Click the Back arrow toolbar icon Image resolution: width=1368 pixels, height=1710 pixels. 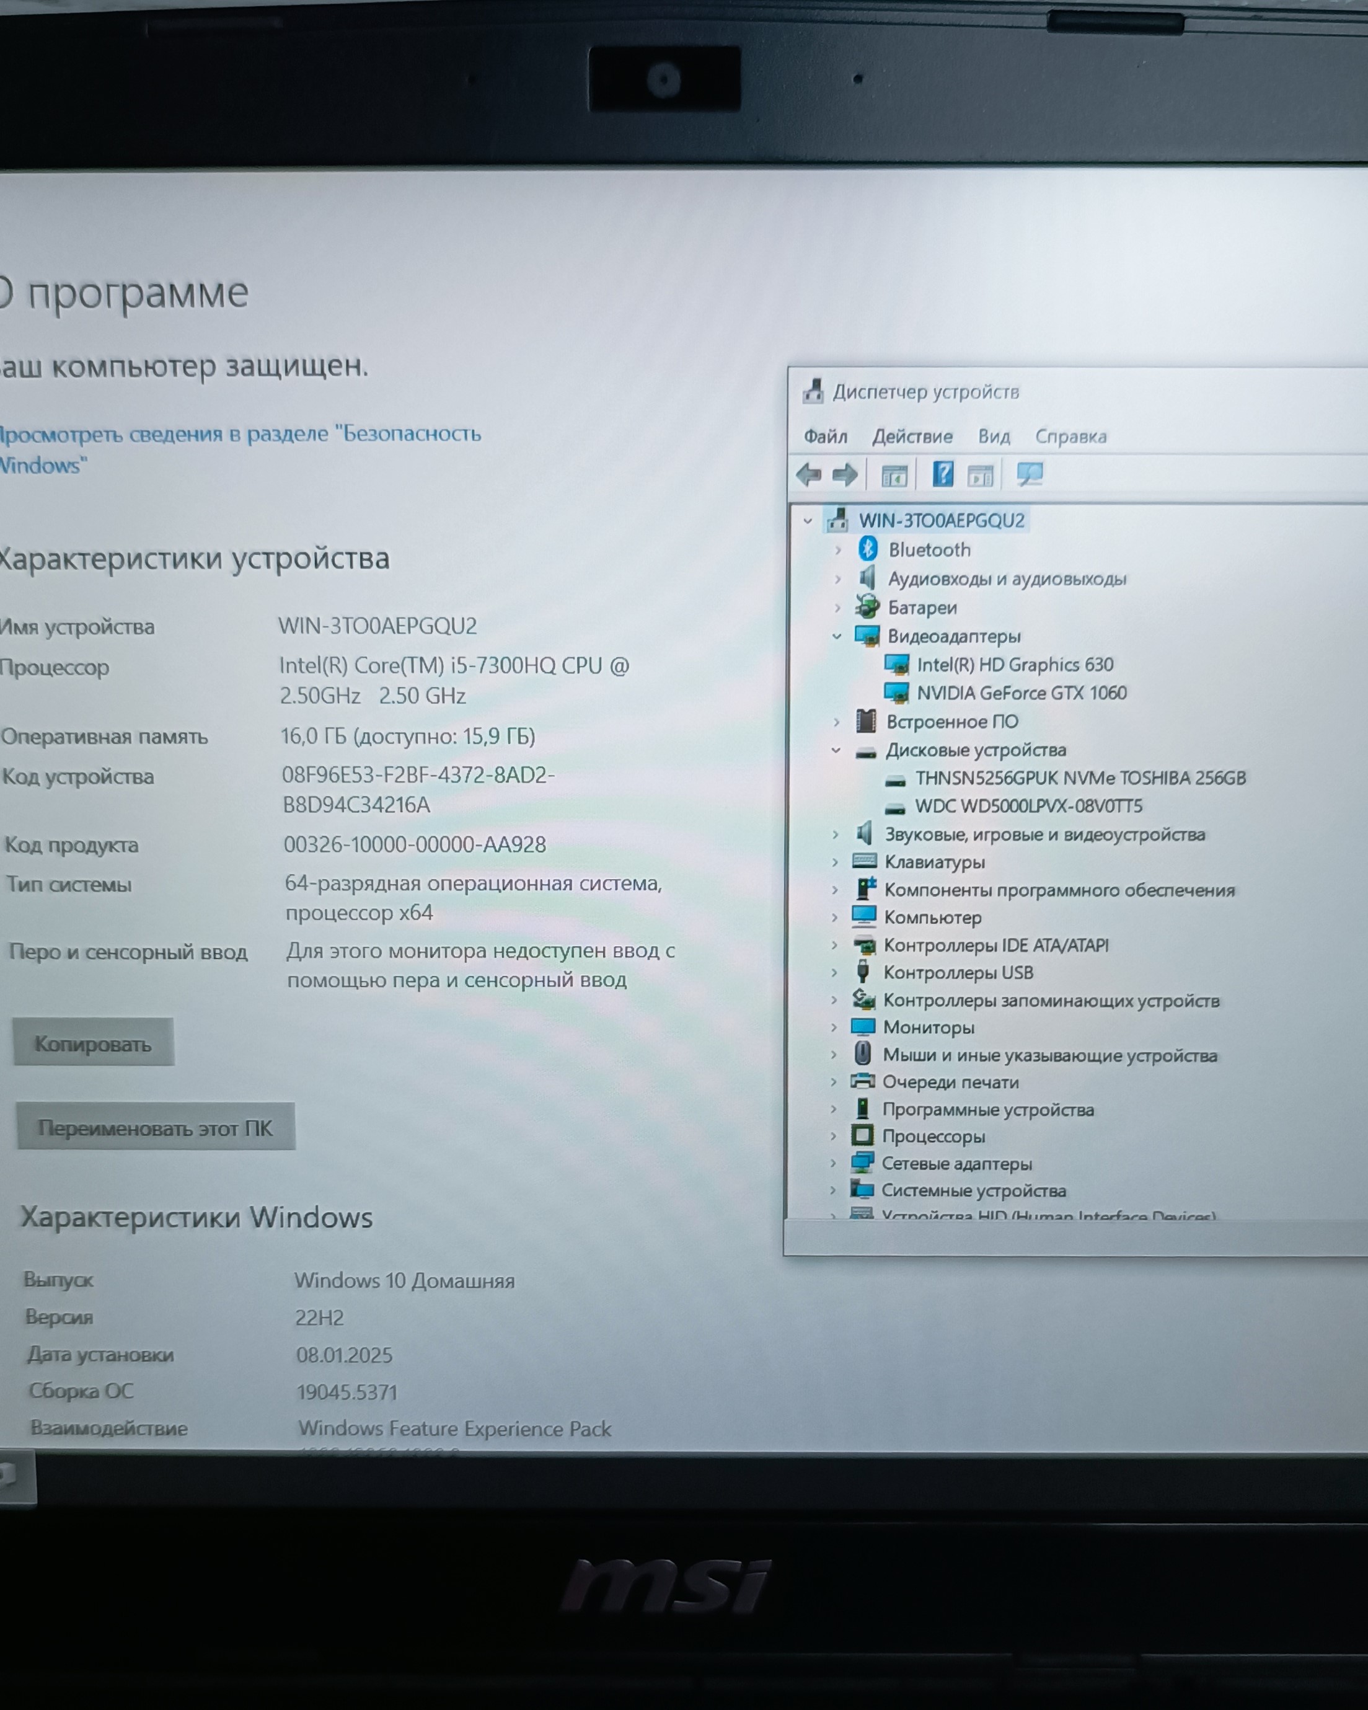click(x=809, y=475)
